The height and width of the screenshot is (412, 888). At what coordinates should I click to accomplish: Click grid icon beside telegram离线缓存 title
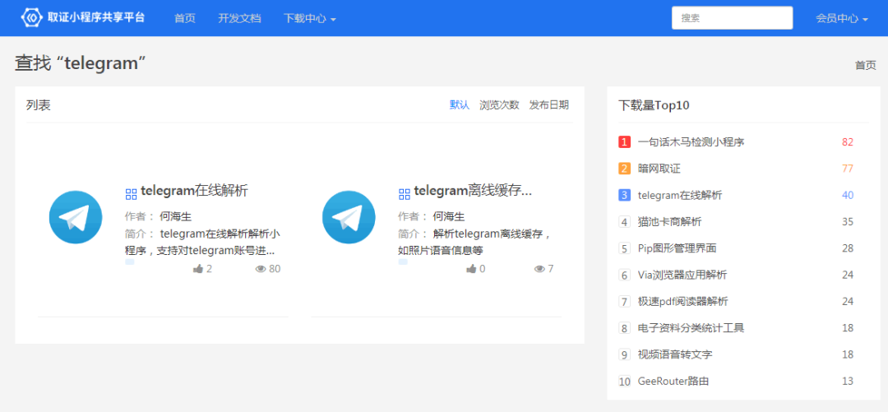405,194
